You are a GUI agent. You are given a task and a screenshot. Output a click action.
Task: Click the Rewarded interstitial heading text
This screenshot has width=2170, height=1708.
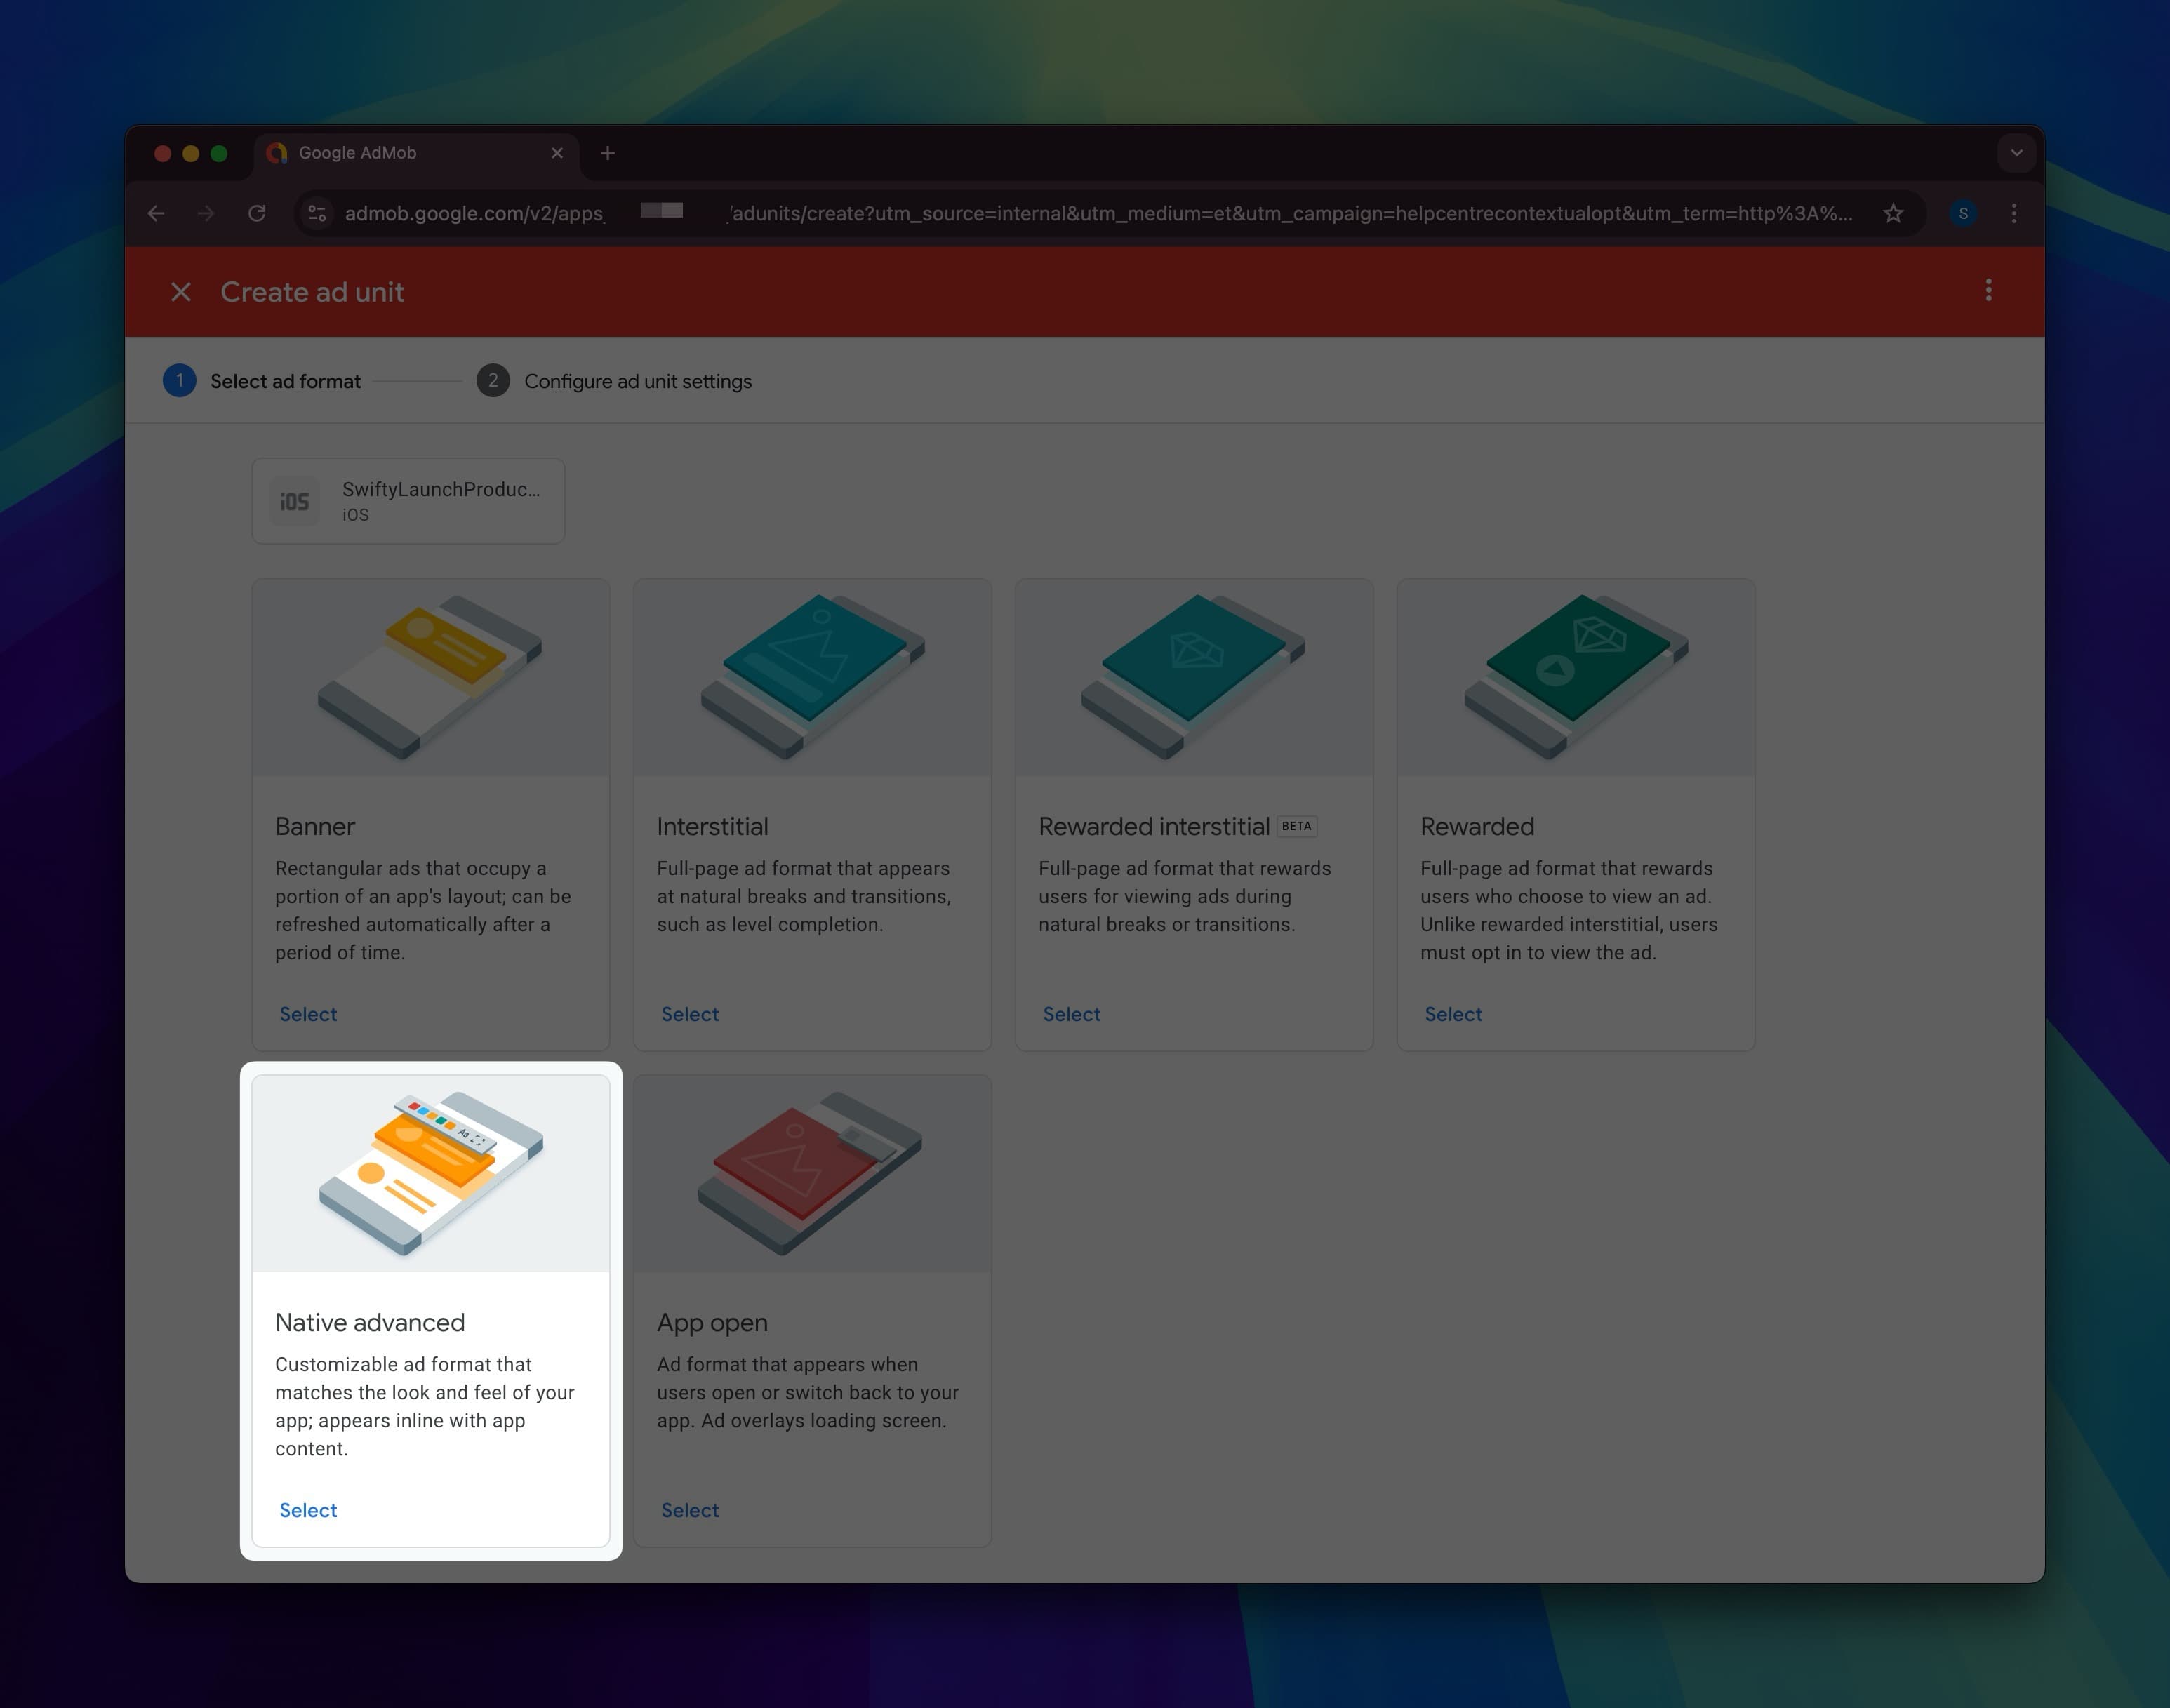click(1154, 826)
